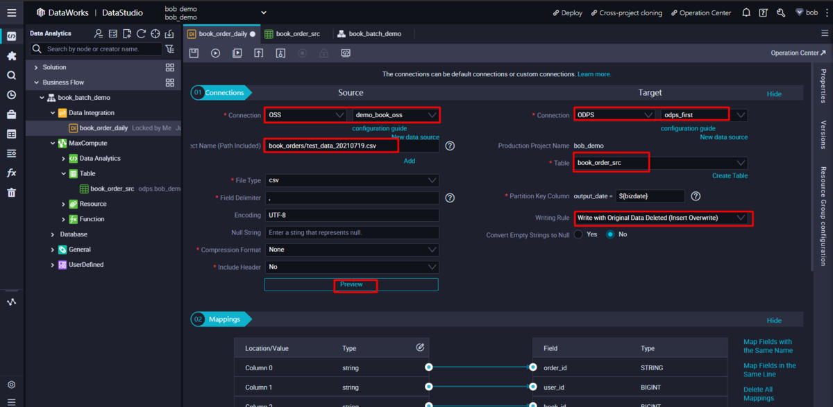Click the search by node or creator field
This screenshot has height=407, width=833.
pyautogui.click(x=97, y=49)
